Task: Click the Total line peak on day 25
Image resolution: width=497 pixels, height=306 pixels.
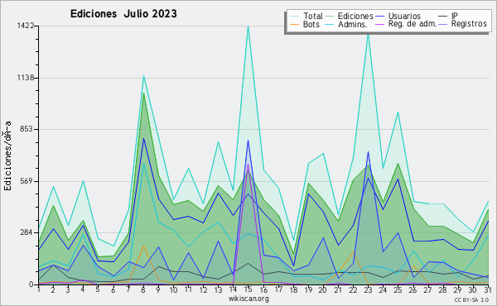Action: pos(398,112)
